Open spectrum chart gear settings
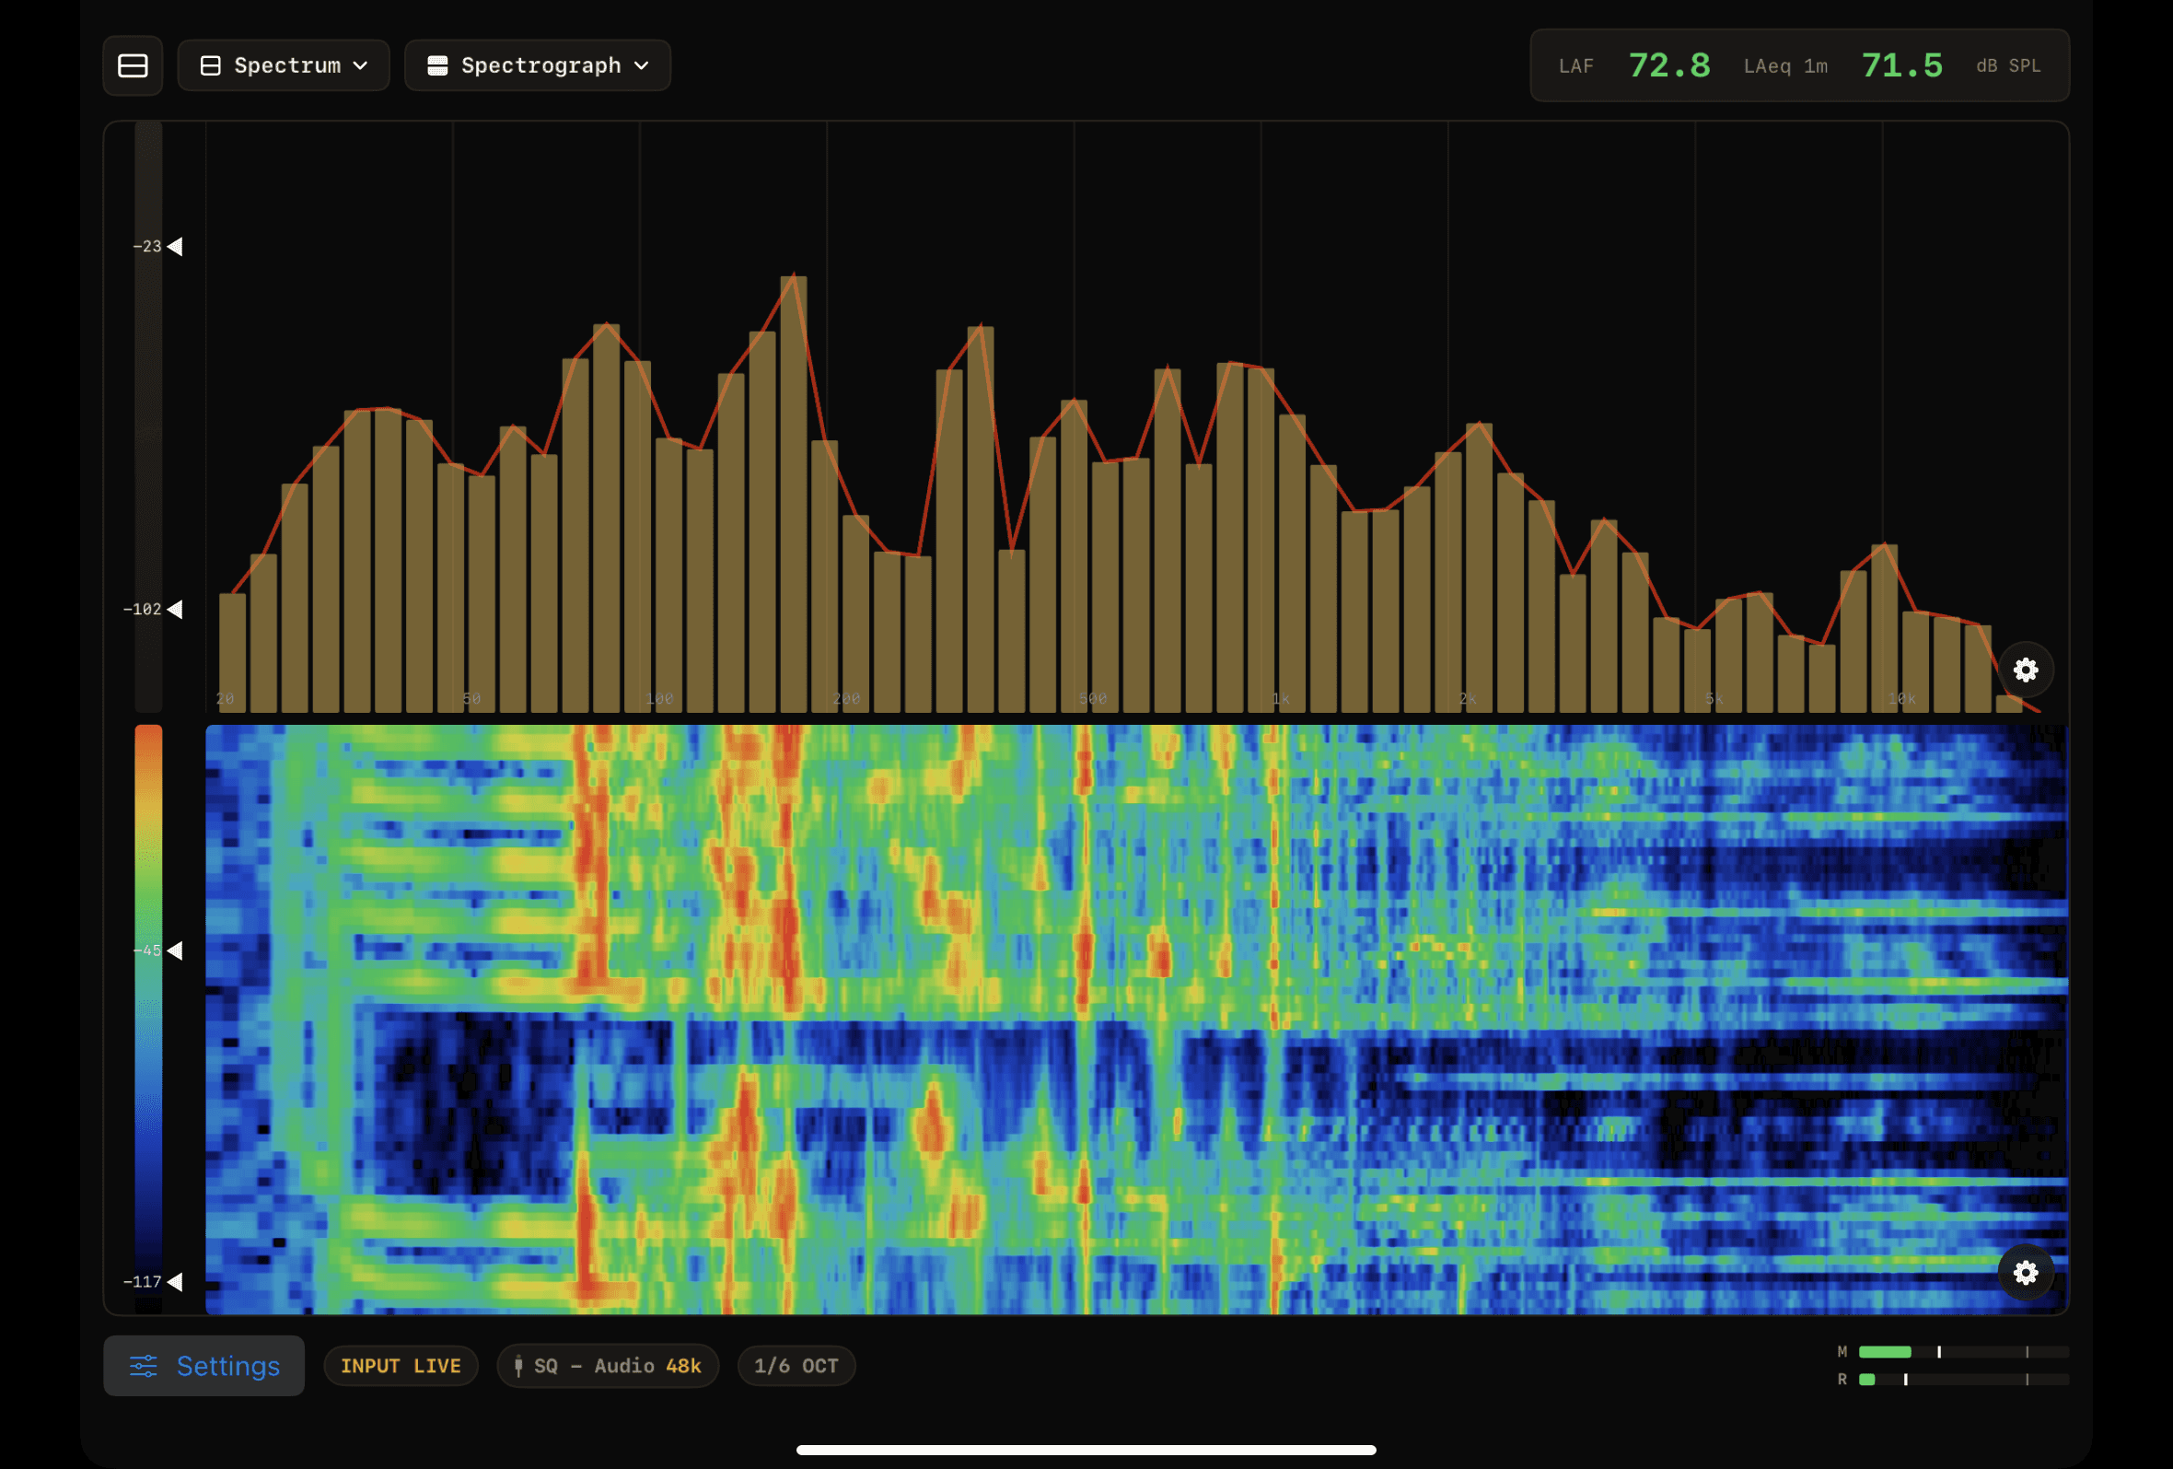Image resolution: width=2173 pixels, height=1469 pixels. tap(2026, 670)
